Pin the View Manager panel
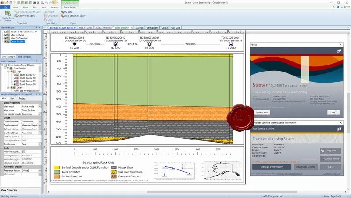Screen dimensions: 351x198 [36, 27]
